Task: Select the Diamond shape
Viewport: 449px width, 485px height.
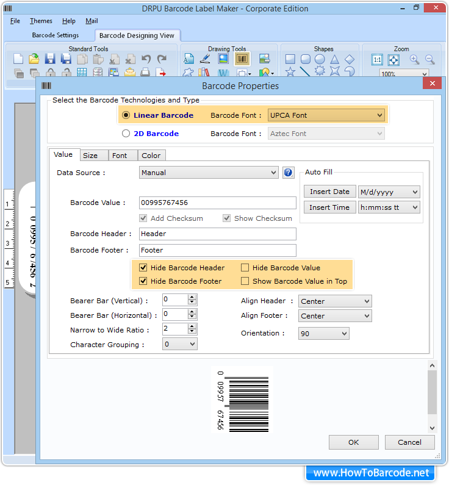Action: click(350, 59)
